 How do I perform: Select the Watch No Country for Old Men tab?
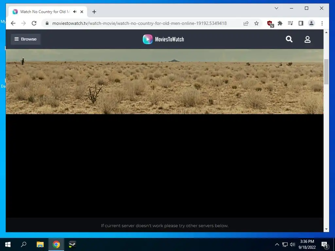click(x=48, y=12)
